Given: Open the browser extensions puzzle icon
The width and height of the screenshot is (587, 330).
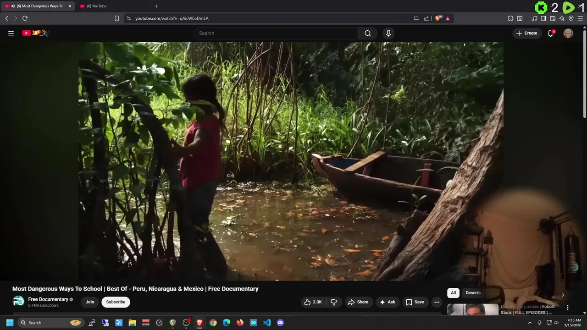Looking at the screenshot, I should pyautogui.click(x=510, y=18).
